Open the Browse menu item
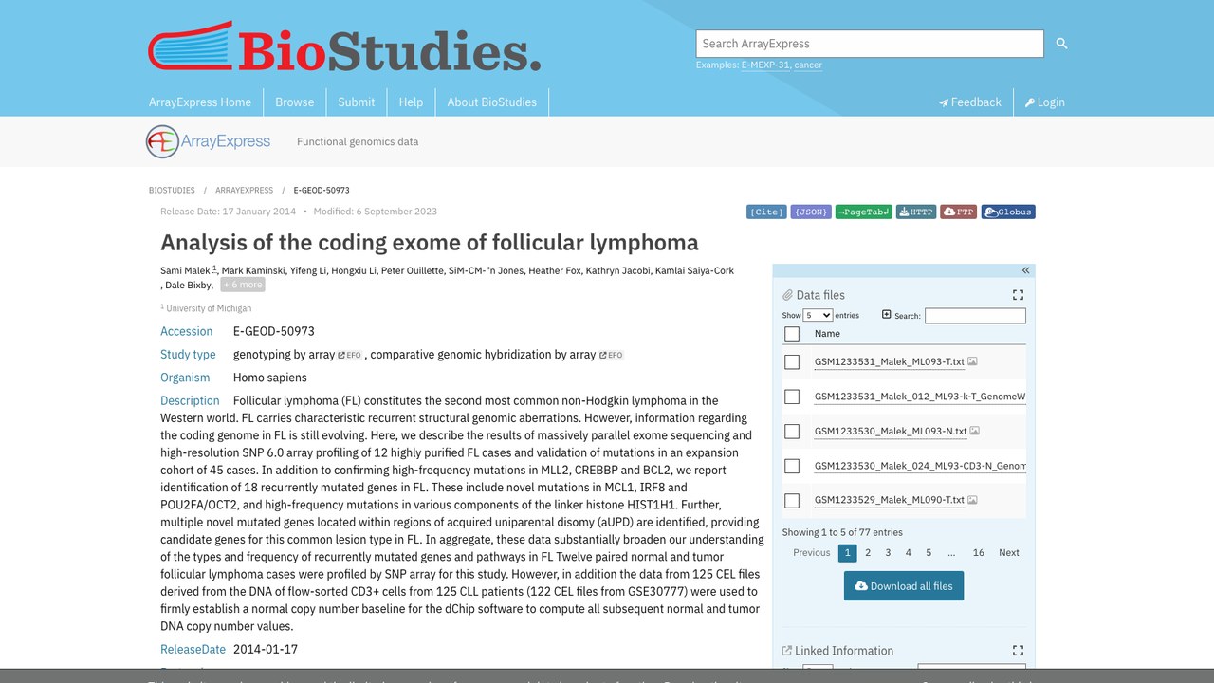1214x683 pixels. click(295, 102)
